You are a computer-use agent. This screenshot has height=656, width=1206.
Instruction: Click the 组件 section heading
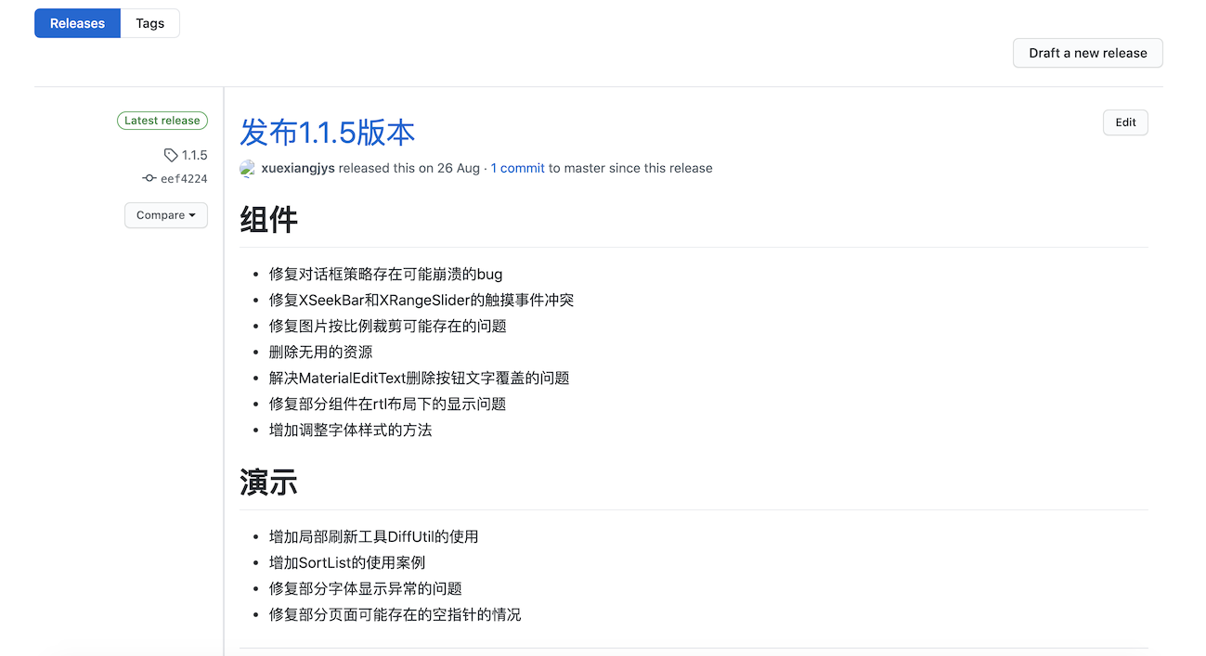269,221
